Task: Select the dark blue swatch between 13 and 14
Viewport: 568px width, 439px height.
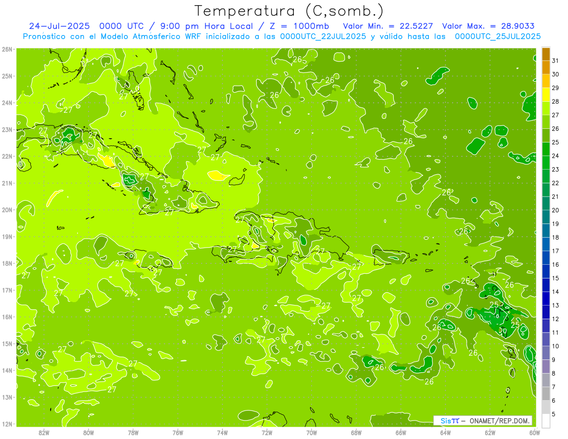Action: [546, 298]
